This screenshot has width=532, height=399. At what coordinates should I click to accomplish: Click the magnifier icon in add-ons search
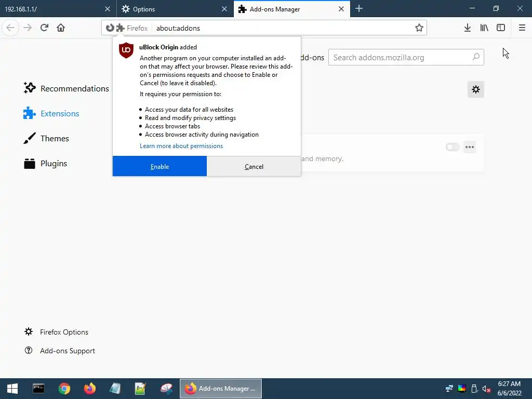pyautogui.click(x=476, y=57)
